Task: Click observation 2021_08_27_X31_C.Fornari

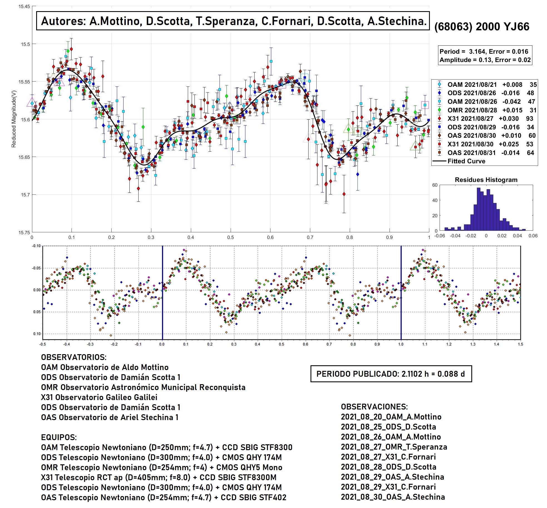Action: click(388, 457)
